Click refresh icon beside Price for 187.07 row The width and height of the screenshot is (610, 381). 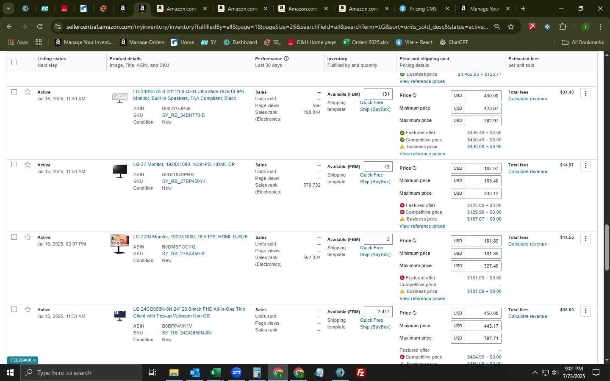click(x=414, y=168)
